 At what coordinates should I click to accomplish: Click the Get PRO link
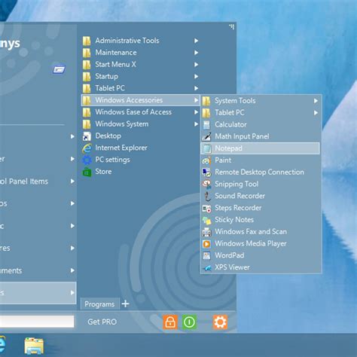[x=102, y=322]
